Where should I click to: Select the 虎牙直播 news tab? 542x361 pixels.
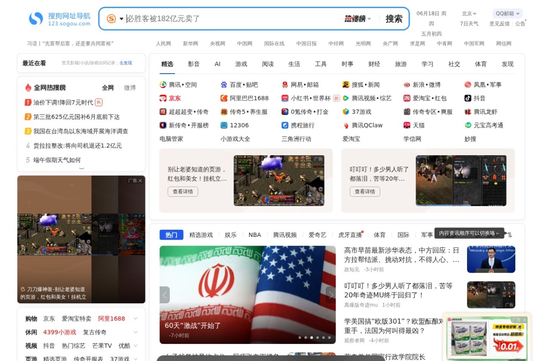(350, 235)
